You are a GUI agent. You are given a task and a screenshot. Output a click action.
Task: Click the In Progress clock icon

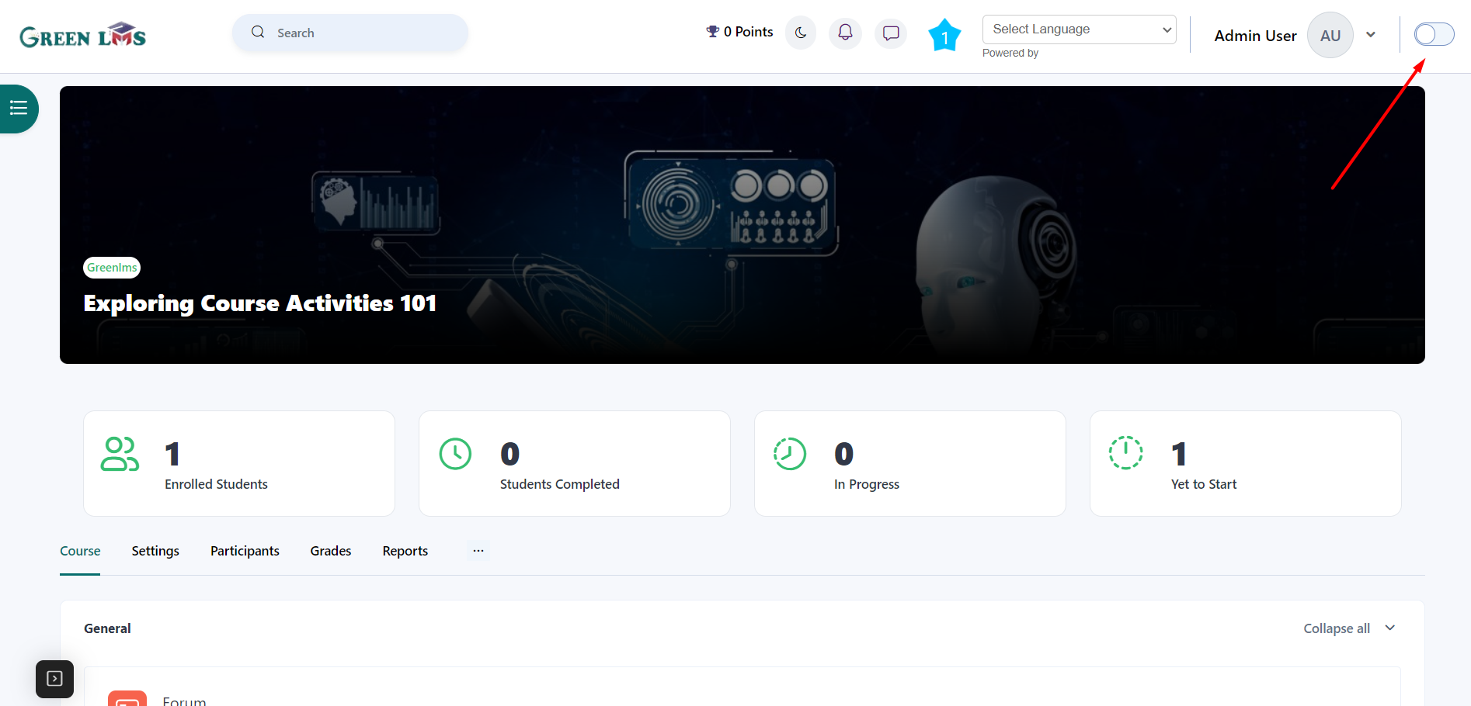(790, 454)
